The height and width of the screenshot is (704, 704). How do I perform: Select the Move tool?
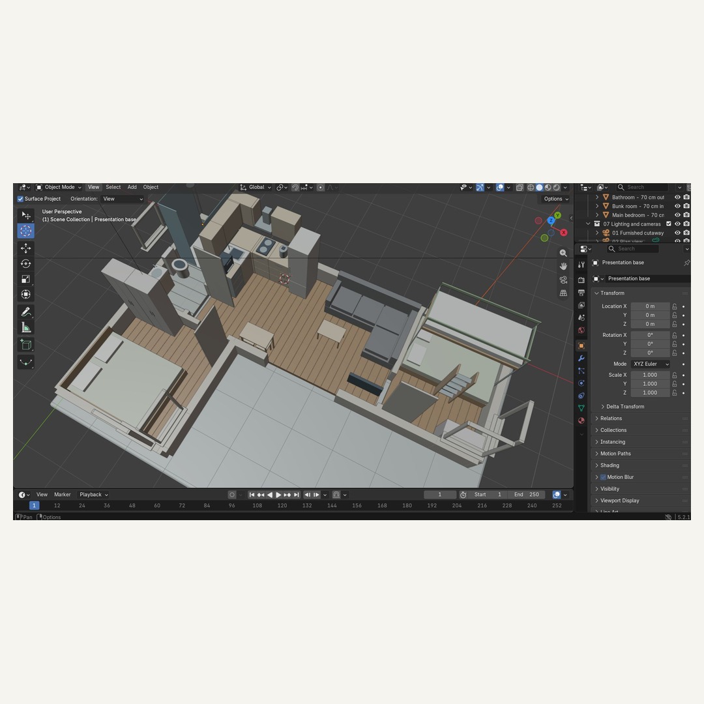pyautogui.click(x=25, y=248)
